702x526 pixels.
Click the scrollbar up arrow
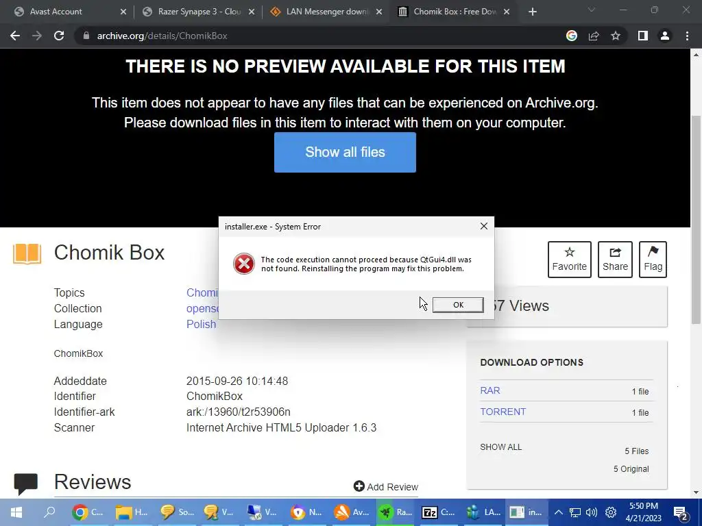(696, 55)
